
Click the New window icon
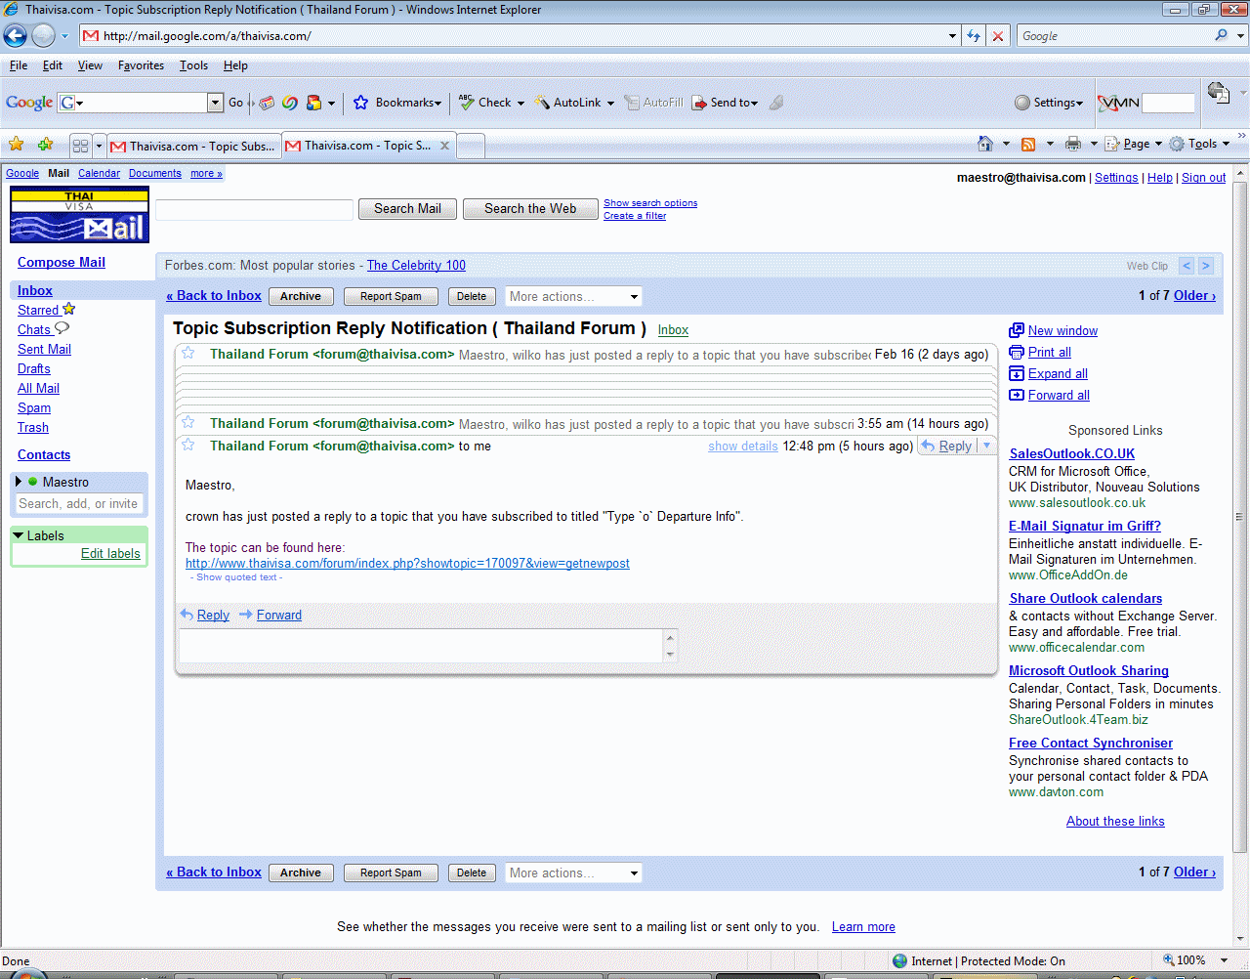[1017, 330]
